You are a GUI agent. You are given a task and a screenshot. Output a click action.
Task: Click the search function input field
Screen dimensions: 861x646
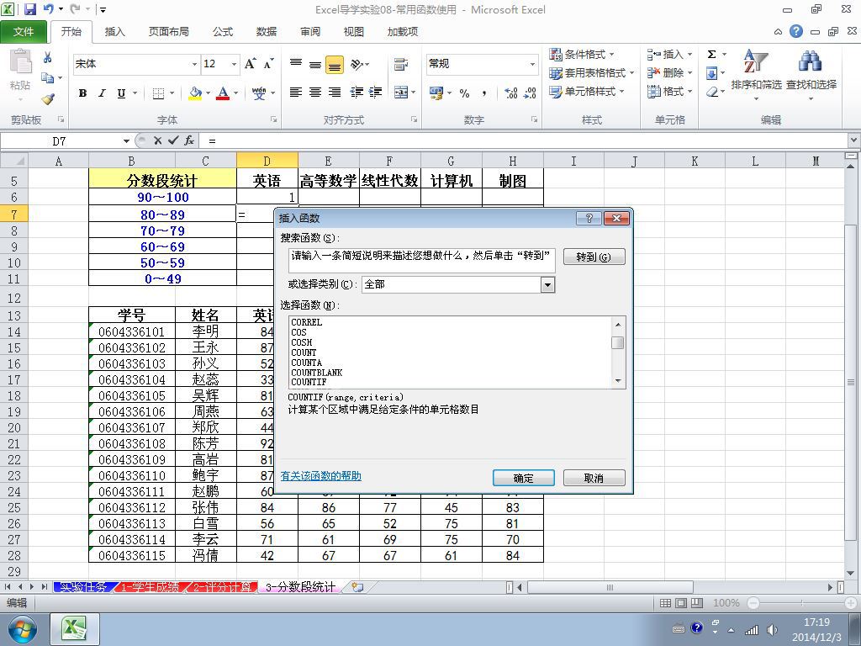click(x=422, y=260)
